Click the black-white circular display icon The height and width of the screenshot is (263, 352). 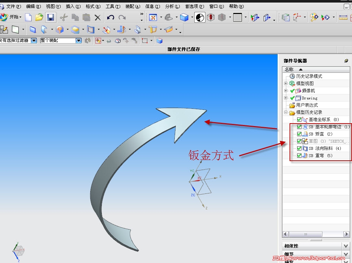[x=200, y=17]
